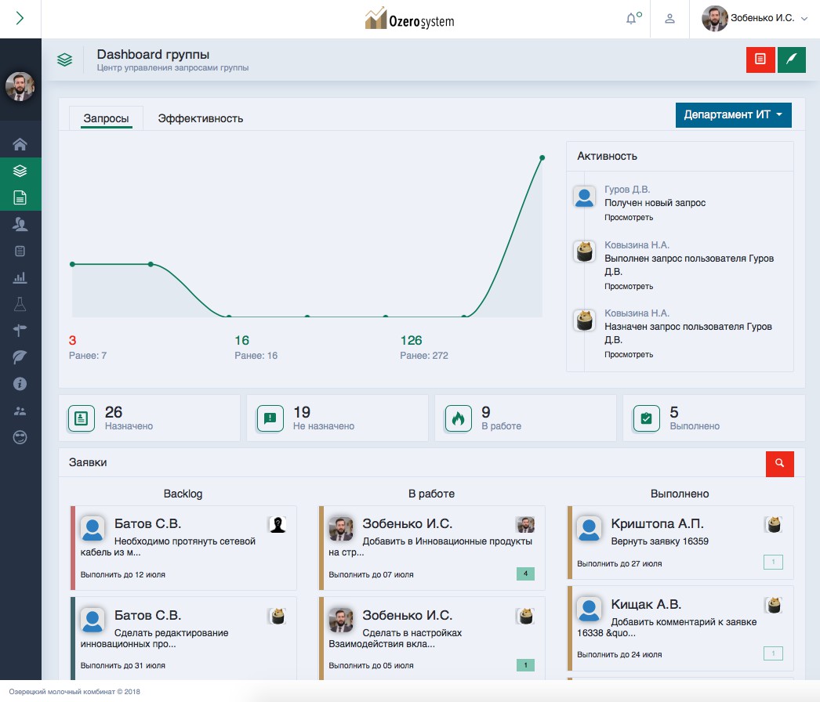Click the red 3 statistic value

(73, 340)
